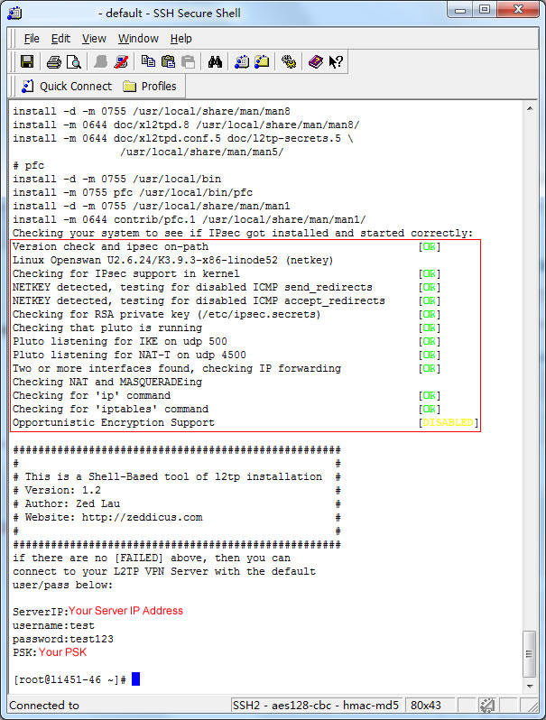
Task: Click the terminal scrollbar down arrow
Action: coord(530,687)
